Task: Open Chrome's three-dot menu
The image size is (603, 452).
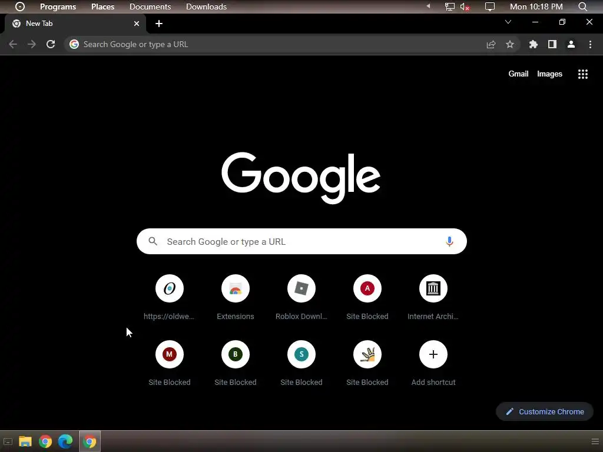Action: 590,44
